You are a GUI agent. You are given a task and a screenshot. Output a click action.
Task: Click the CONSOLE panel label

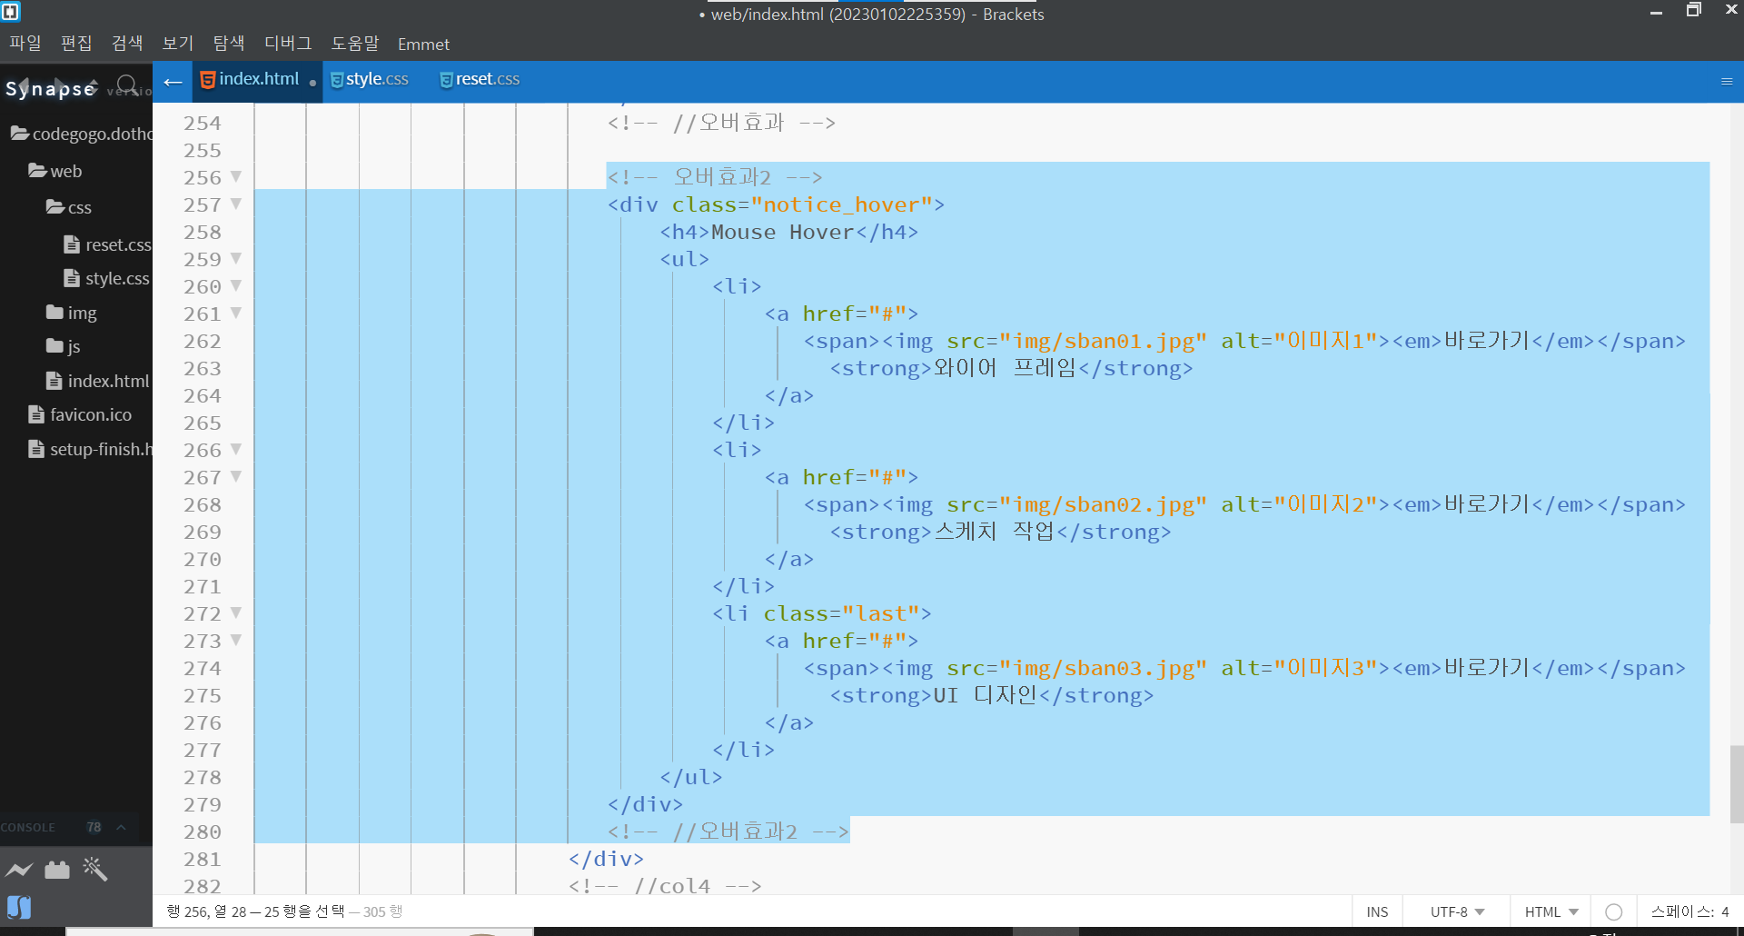(28, 828)
